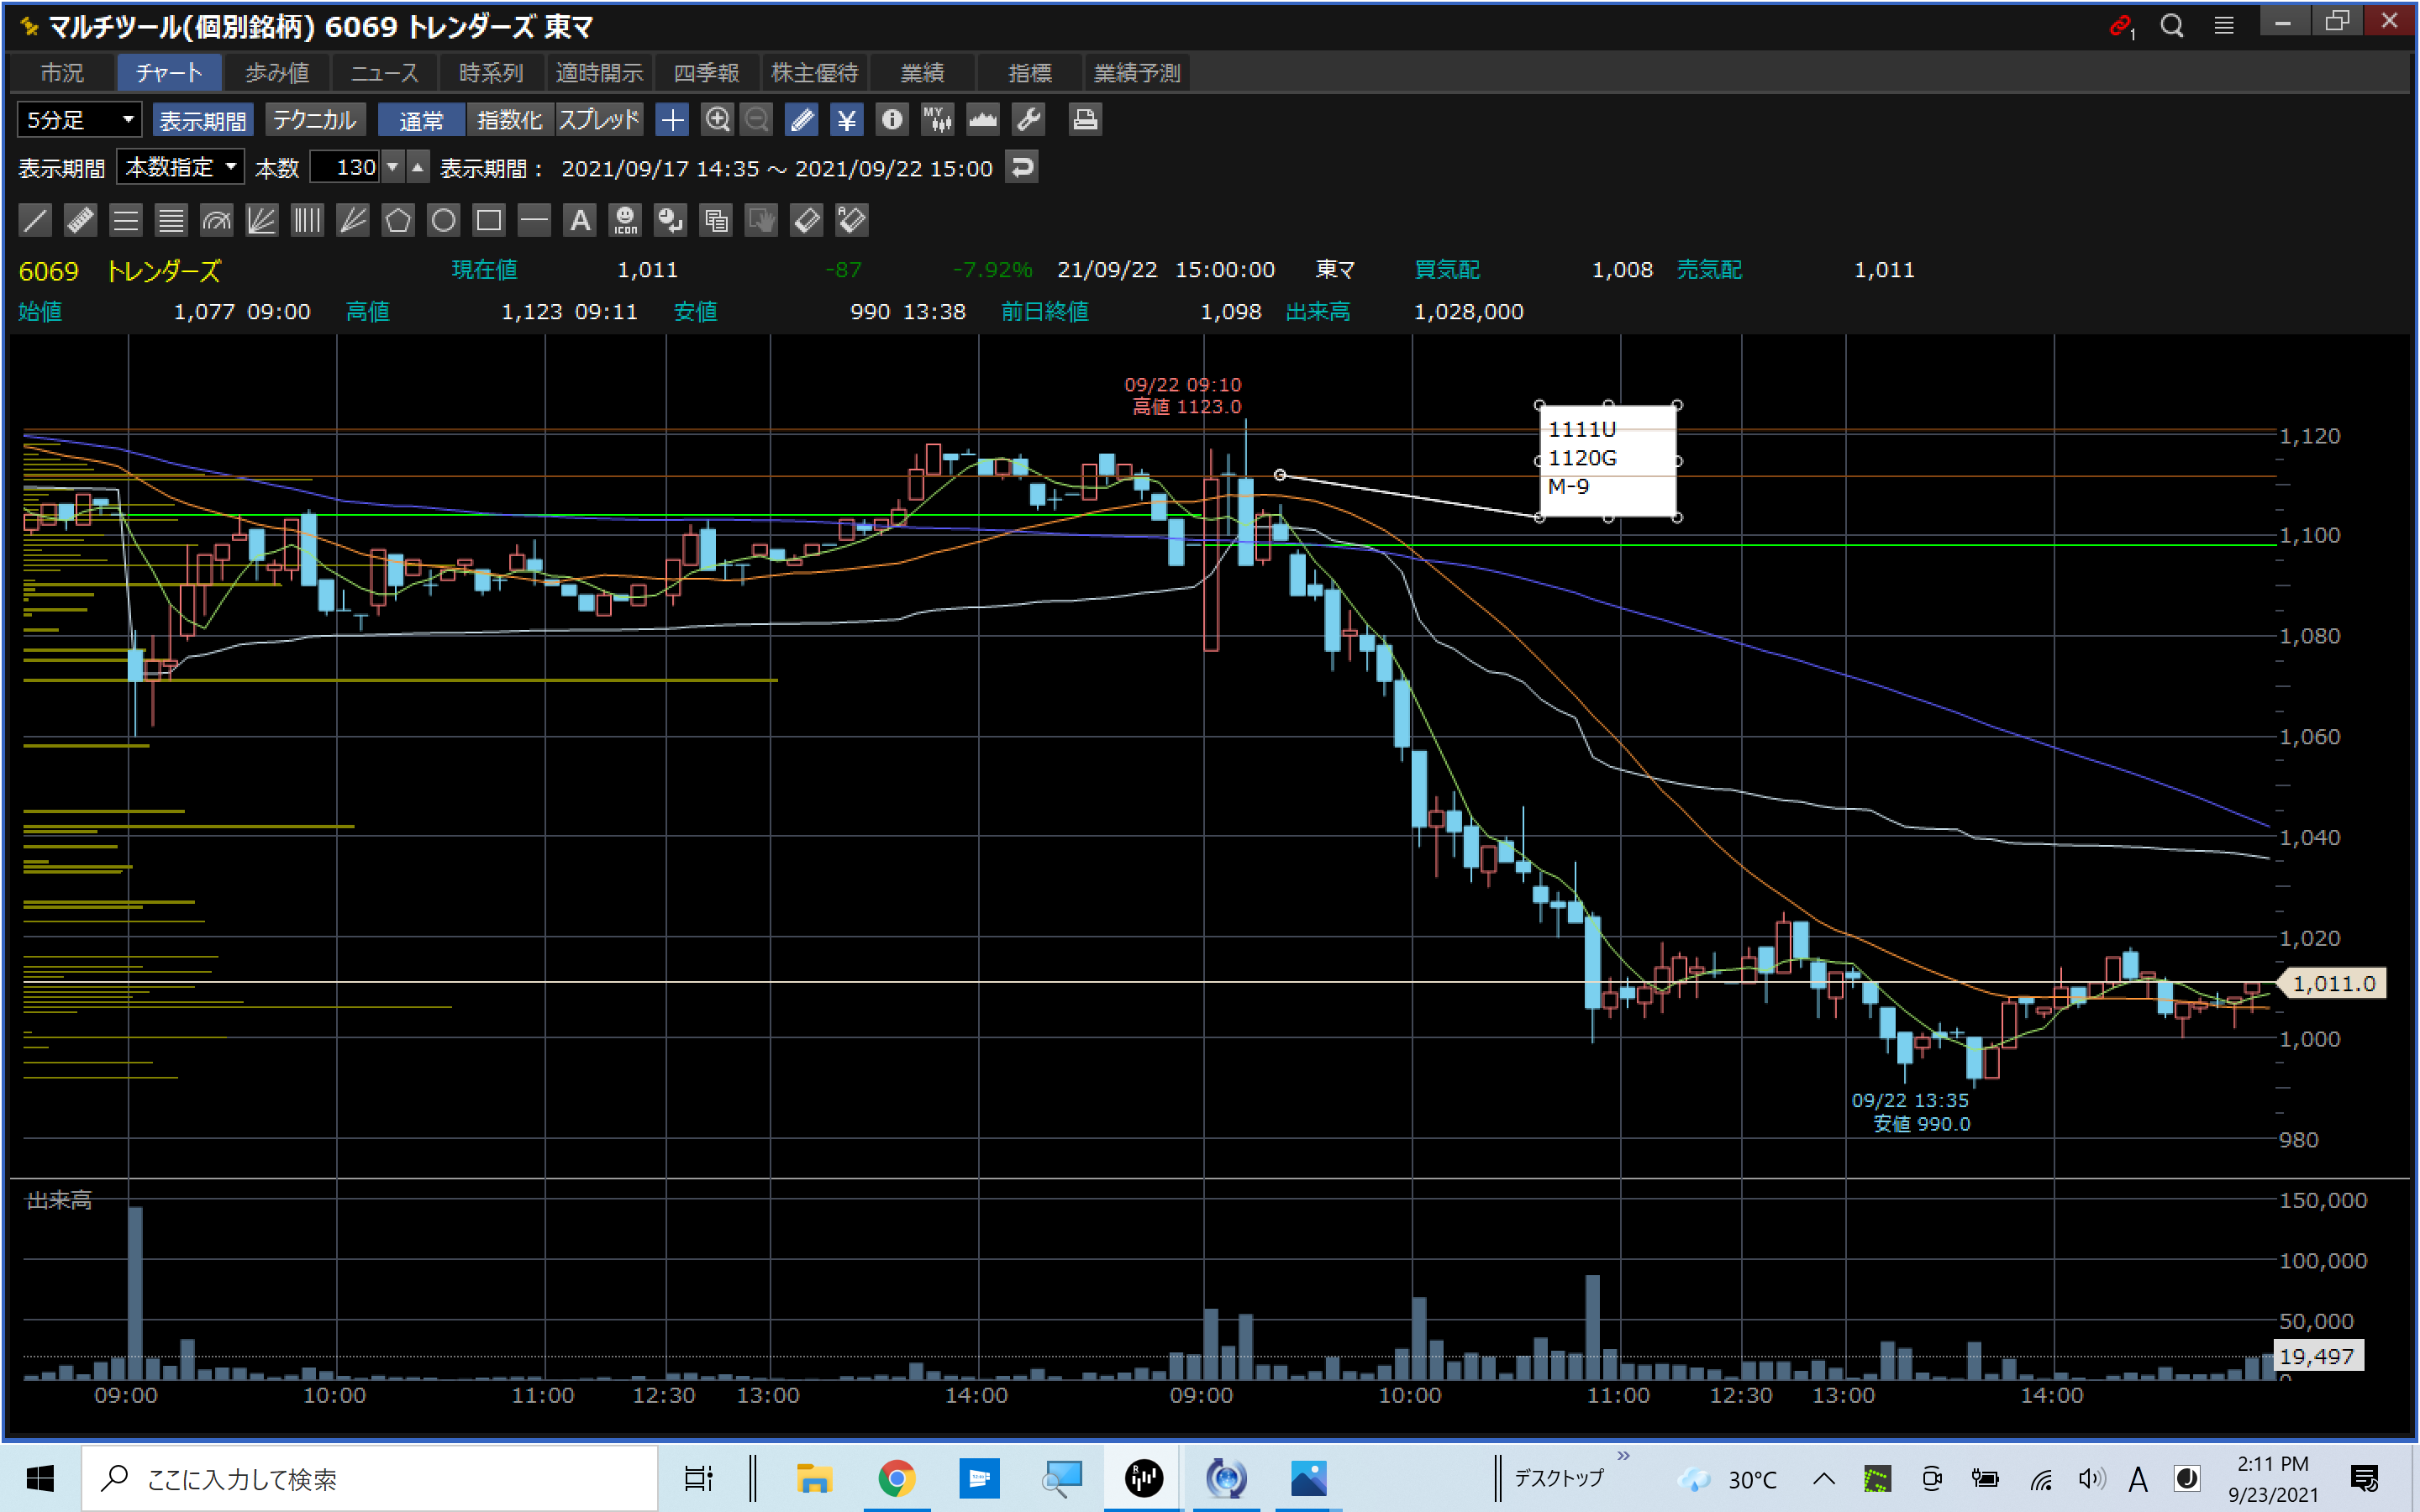Screen dimensions: 2420x1512
Task: Click the print chart icon
Action: pos(1085,120)
